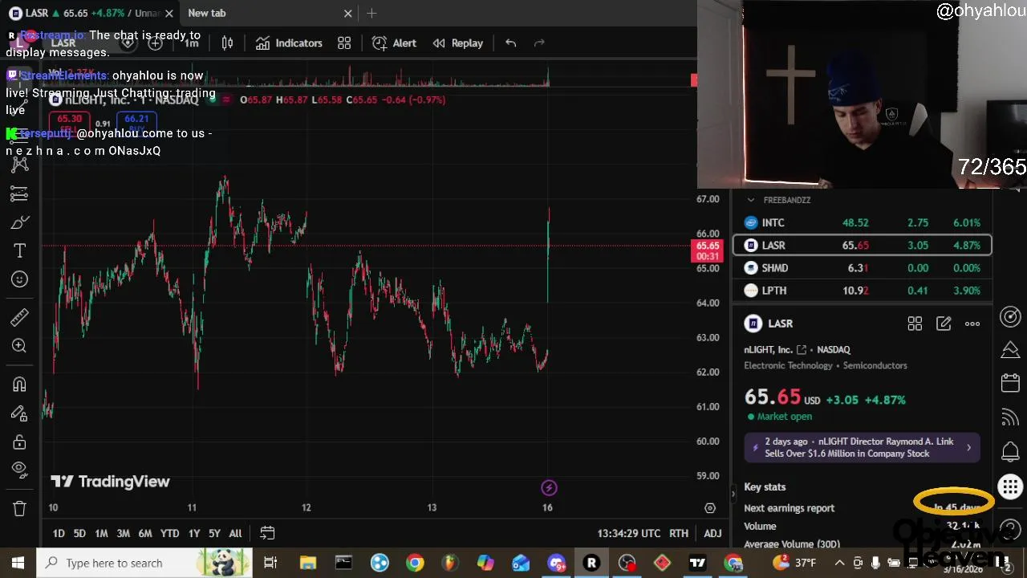Screen dimensions: 1027x578
Task: Open the calendar panel in right sidebar
Action: [1010, 384]
